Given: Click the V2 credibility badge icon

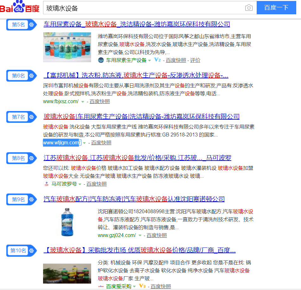Looking at the screenshot, I should coord(157,60).
